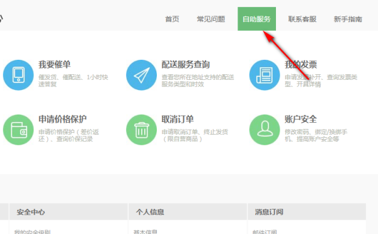Screen dimensions: 378x234
Task: Click the description text under 我的发票
Action: coord(321,81)
